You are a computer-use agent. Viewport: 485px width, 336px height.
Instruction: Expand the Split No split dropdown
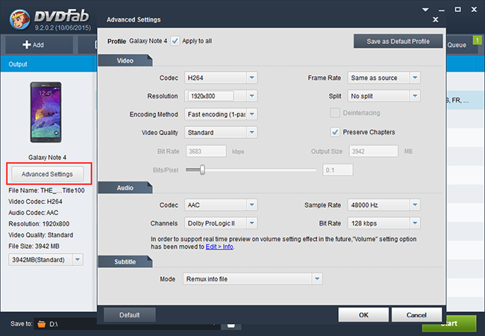pos(415,96)
